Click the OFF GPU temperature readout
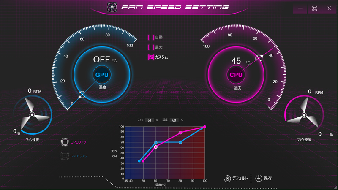The width and height of the screenshot is (338, 190). coord(101,60)
